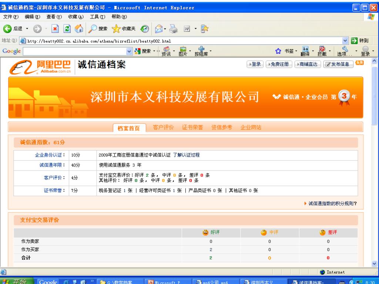Open the History clock icon
The height and width of the screenshot is (284, 379).
click(145, 29)
